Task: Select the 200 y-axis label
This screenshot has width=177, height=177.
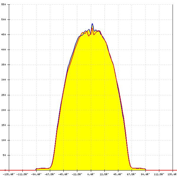Action: point(4,110)
